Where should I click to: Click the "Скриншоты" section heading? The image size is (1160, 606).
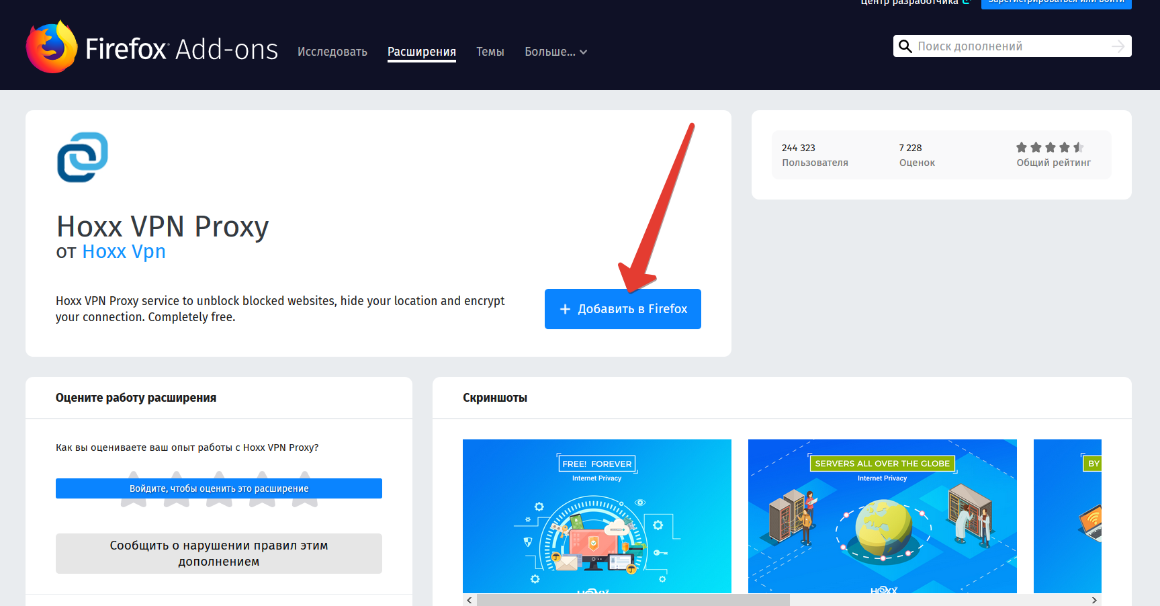[x=495, y=398]
